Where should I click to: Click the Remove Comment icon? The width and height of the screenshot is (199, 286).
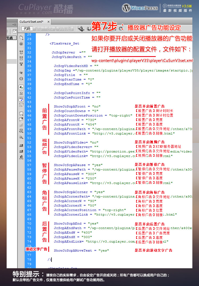(x=21, y=119)
